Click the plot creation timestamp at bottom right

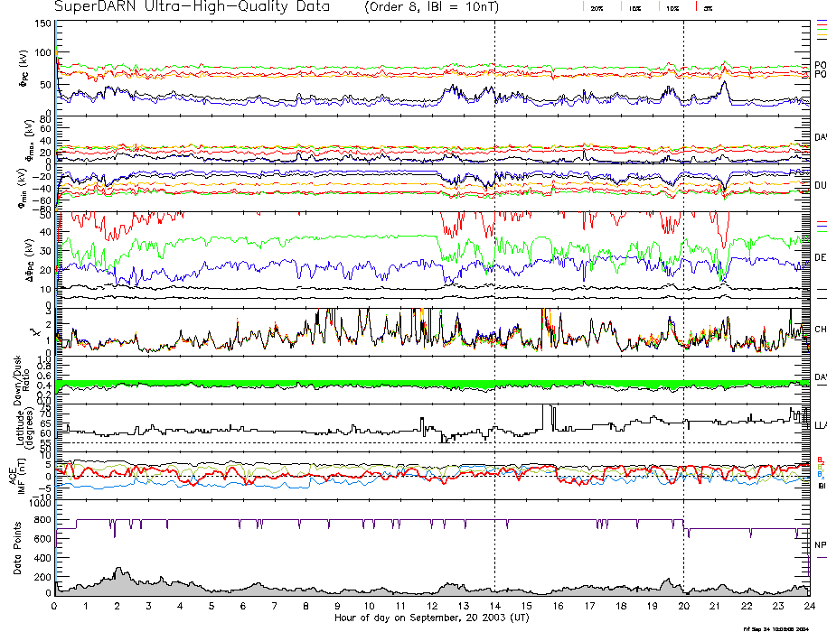(781, 627)
